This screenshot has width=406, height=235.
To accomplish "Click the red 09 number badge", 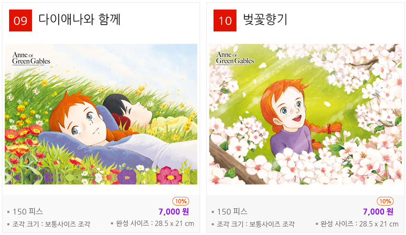I will tap(21, 20).
